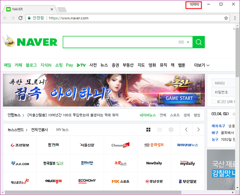Open 쇼핑 service link

pos(59,65)
